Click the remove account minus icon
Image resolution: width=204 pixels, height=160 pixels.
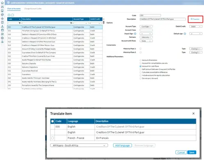click(x=12, y=15)
